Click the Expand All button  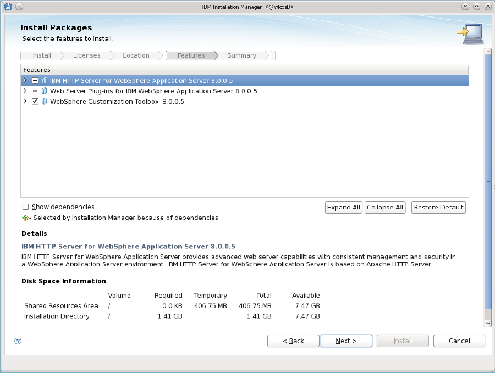[x=343, y=207]
